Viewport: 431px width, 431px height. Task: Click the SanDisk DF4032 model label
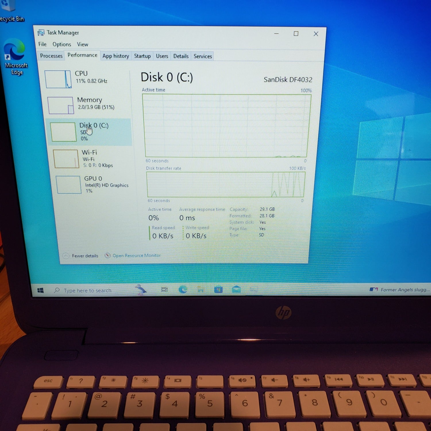pyautogui.click(x=288, y=80)
